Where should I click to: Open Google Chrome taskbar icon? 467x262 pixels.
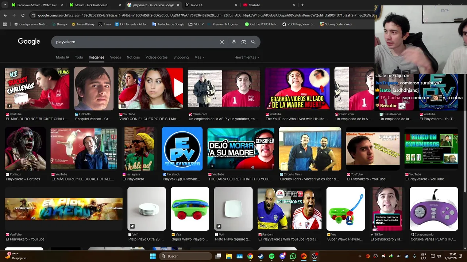pyautogui.click(x=250, y=256)
